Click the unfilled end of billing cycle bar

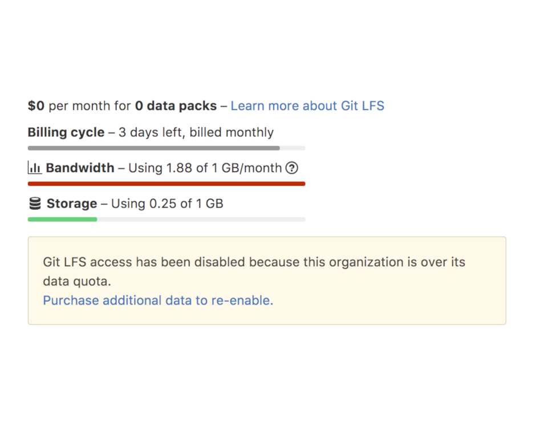click(x=293, y=148)
